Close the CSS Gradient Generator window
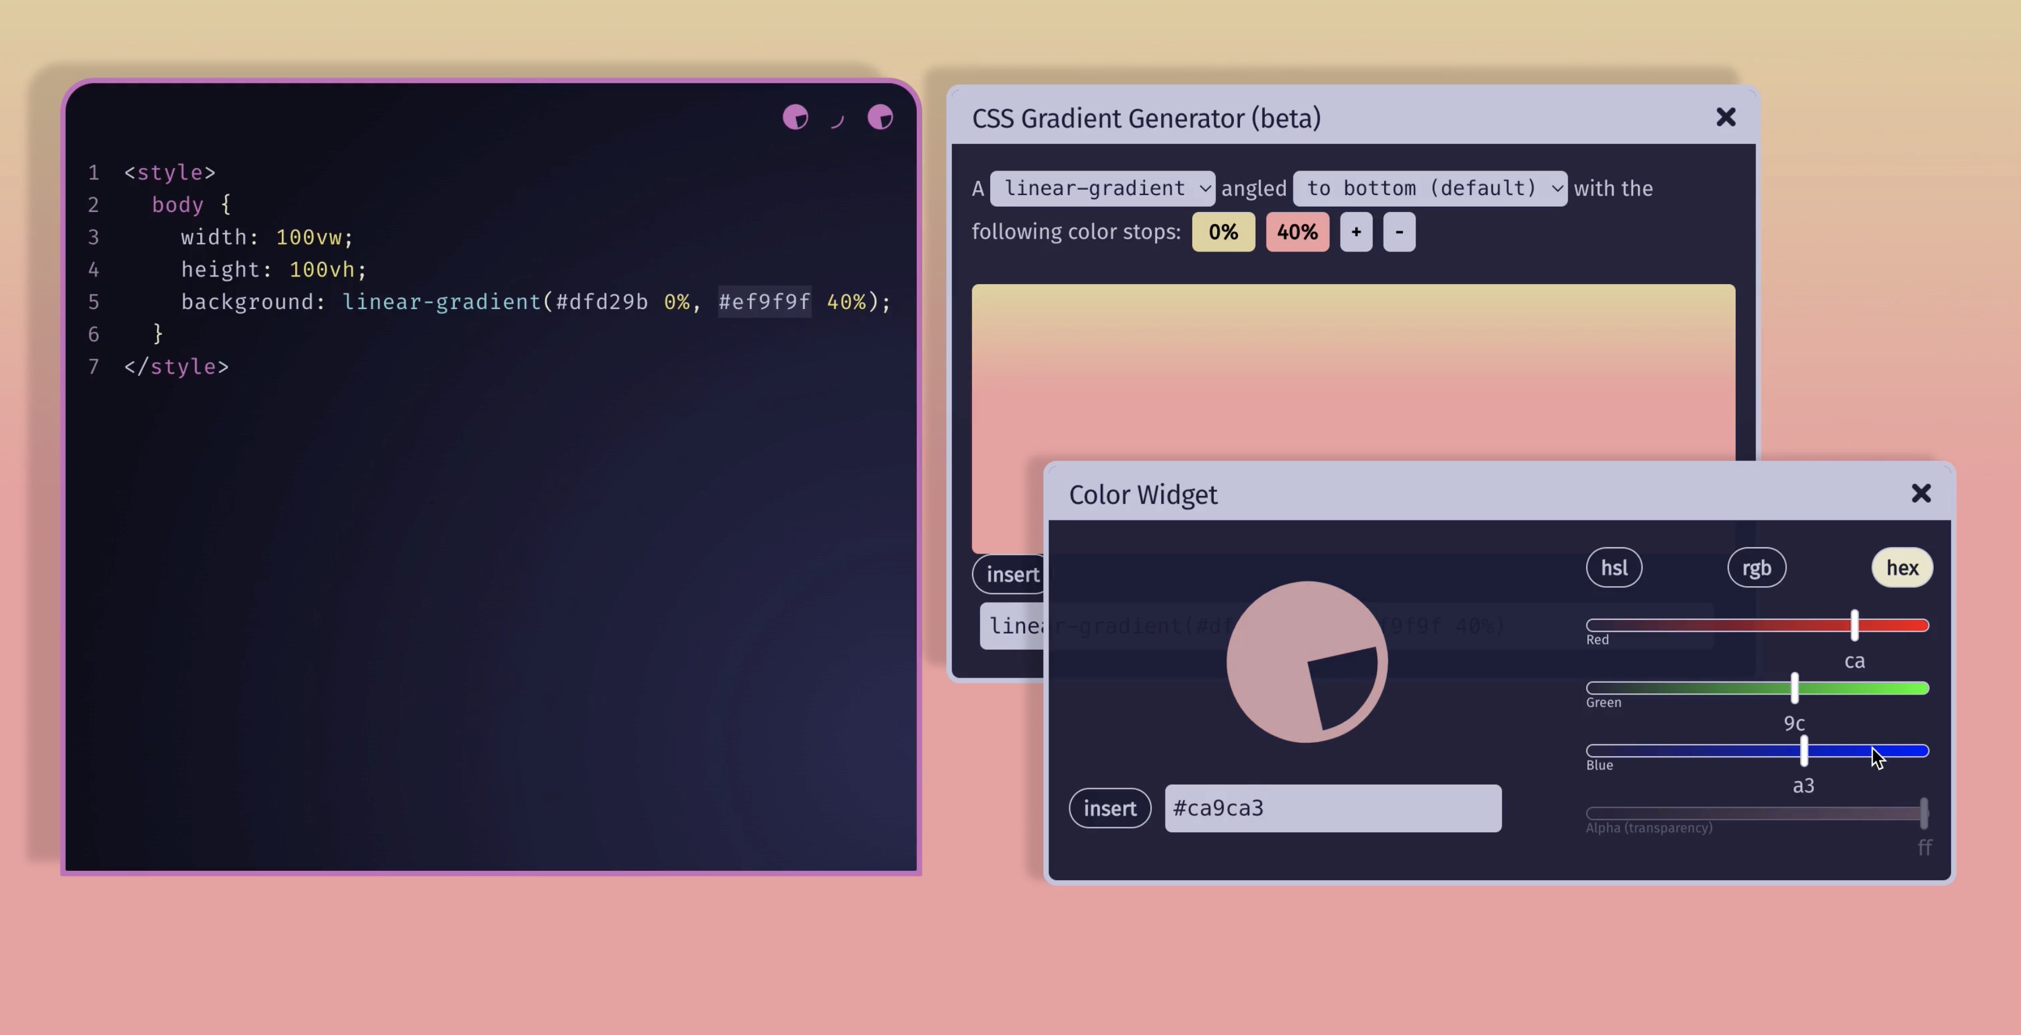The height and width of the screenshot is (1035, 2021). [1725, 117]
